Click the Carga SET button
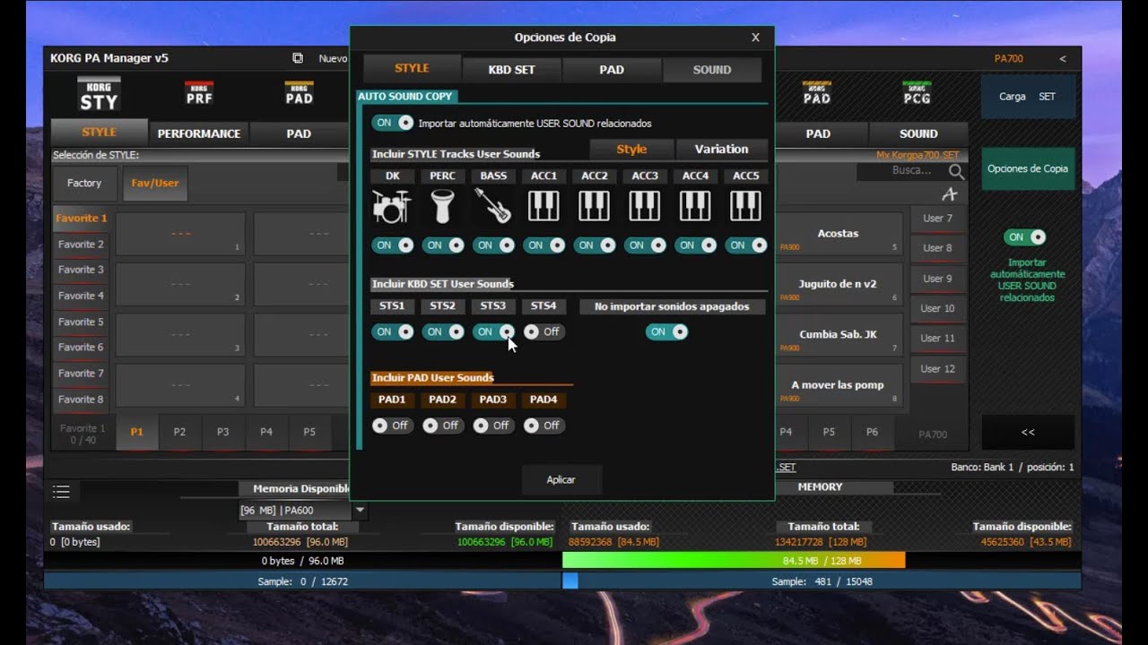 (x=1028, y=97)
